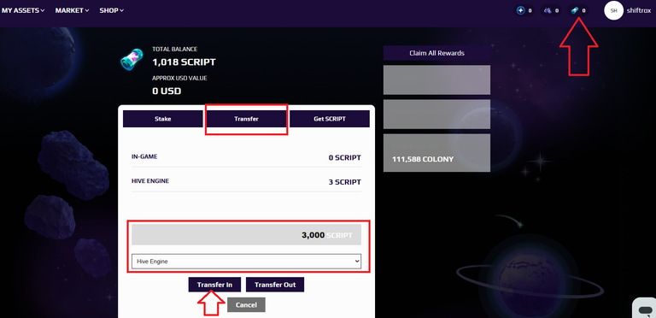Screen dimensions: 656x318
Task: Click the Transfer In button
Action: (x=214, y=285)
